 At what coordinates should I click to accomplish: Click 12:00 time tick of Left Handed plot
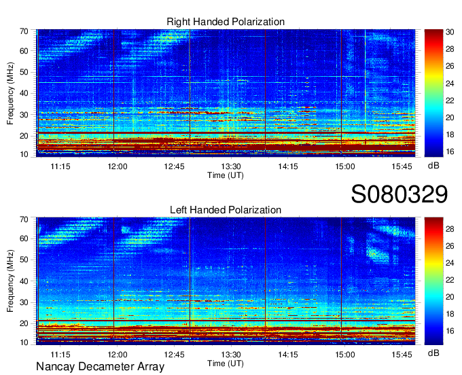pyautogui.click(x=118, y=355)
